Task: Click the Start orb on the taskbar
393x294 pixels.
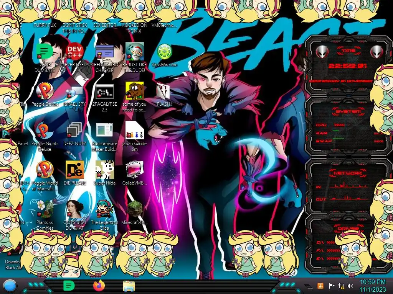Action: [x=10, y=286]
